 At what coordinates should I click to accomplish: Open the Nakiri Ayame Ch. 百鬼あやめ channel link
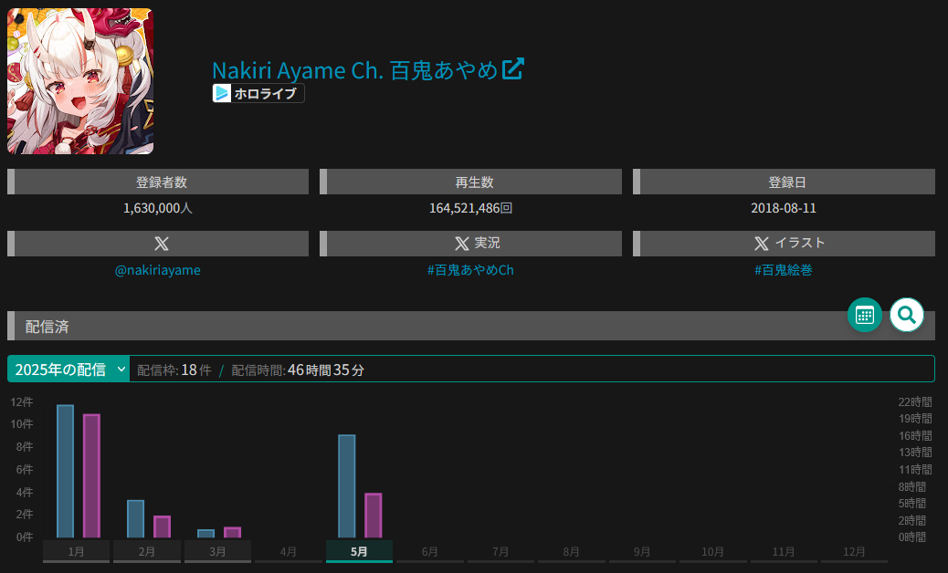point(355,70)
